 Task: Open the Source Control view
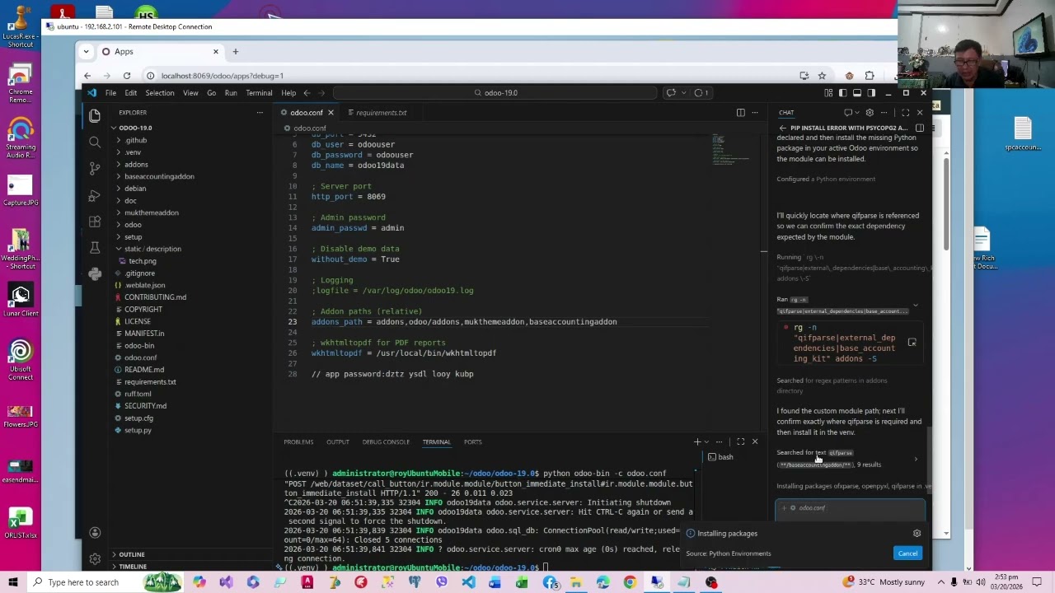pos(95,169)
